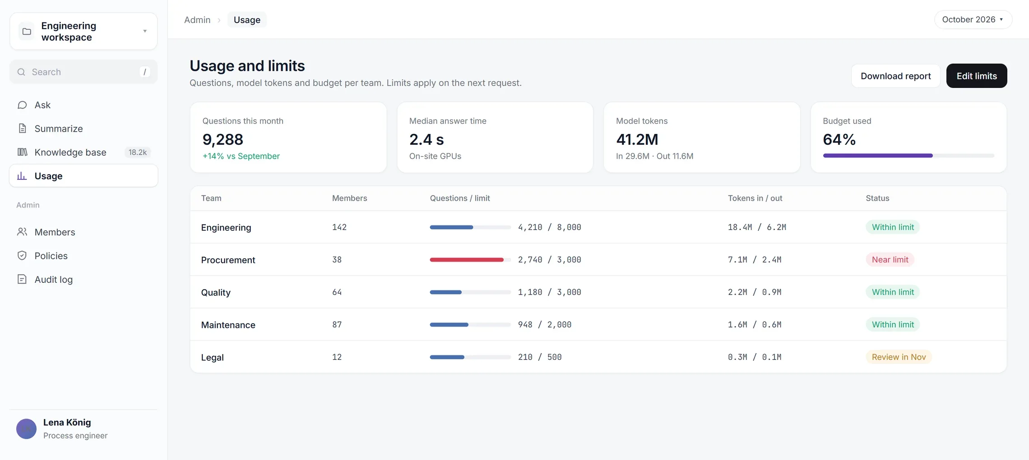Click the Legal team name

[212, 357]
